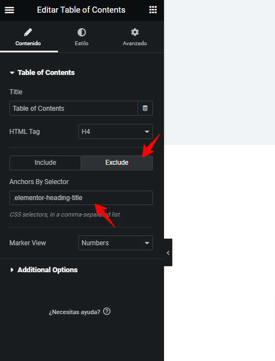Collapse the panel with the arrow handle
Image resolution: width=275 pixels, height=361 pixels.
[168, 252]
